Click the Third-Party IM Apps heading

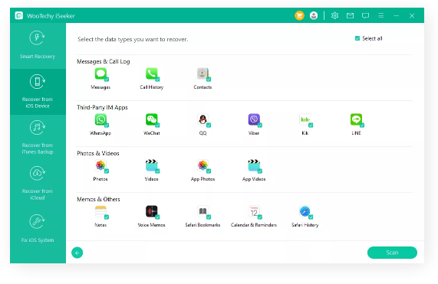click(102, 107)
